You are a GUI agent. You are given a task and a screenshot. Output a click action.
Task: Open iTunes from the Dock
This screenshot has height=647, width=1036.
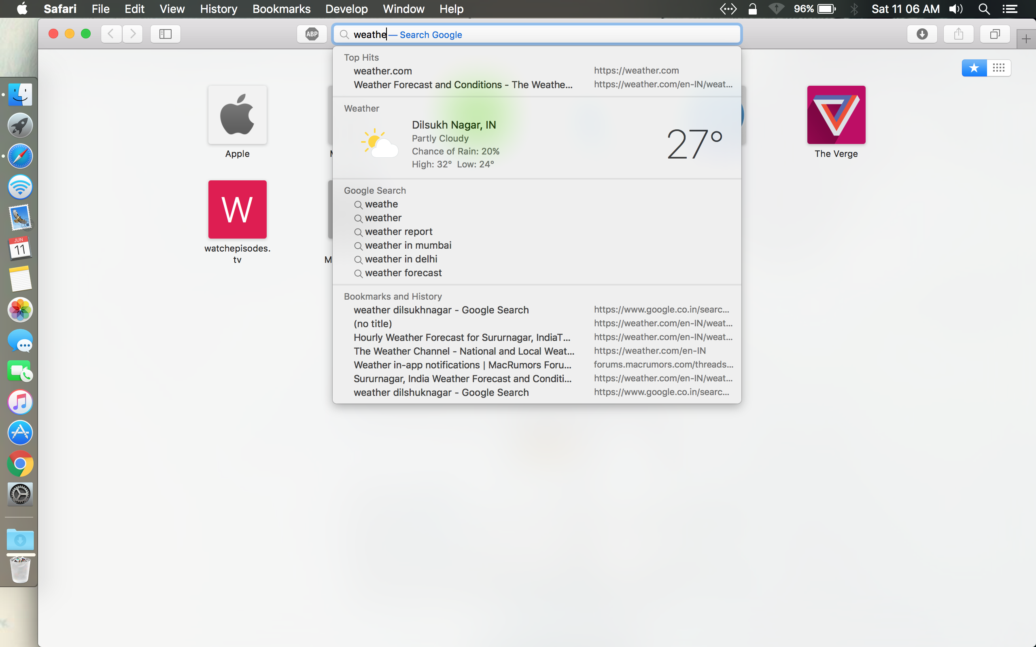20,402
